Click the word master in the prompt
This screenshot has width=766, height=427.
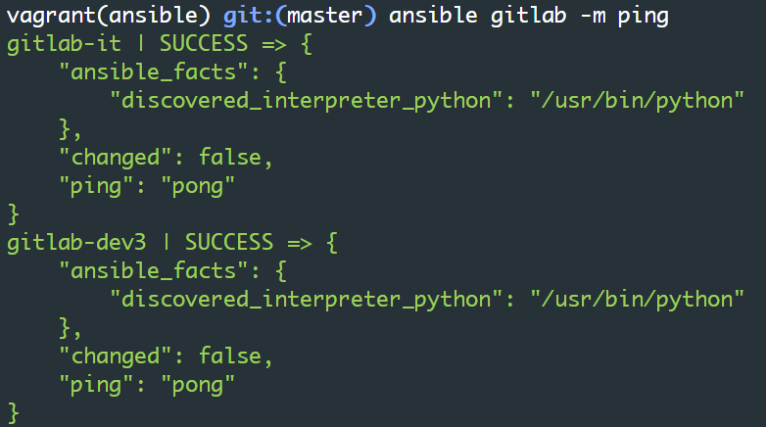pyautogui.click(x=324, y=17)
